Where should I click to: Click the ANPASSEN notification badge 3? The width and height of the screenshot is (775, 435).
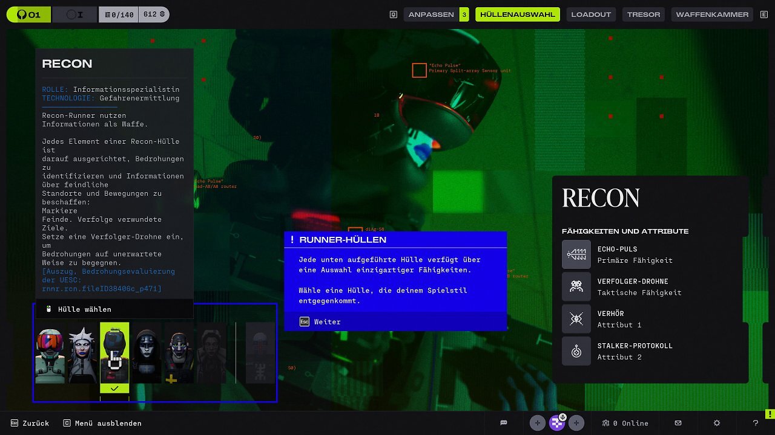coord(464,14)
